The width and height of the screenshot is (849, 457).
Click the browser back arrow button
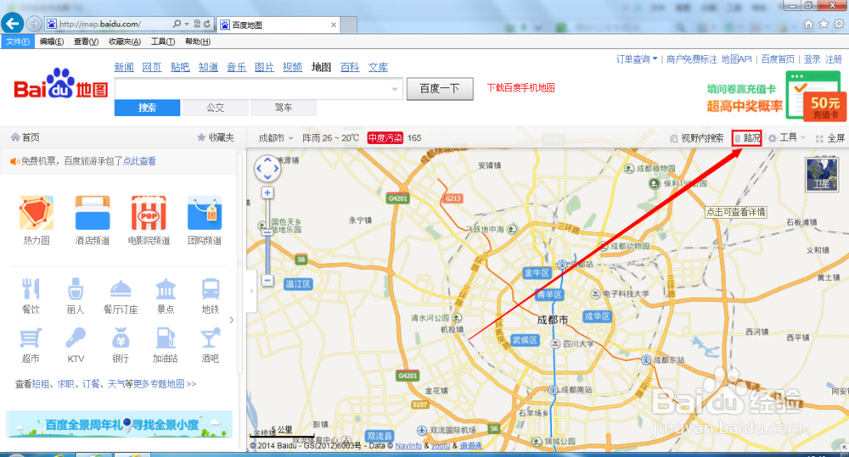coord(13,23)
